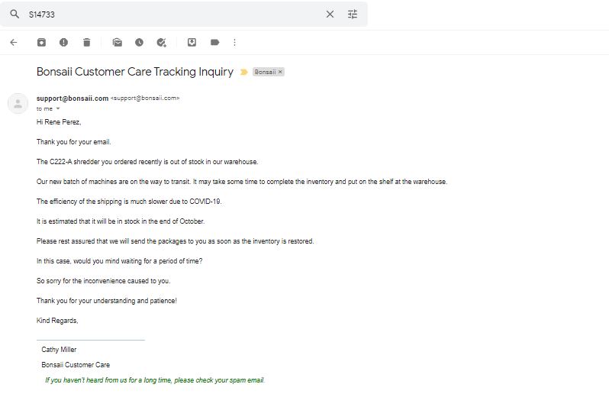
Task: Delete the email with the trash icon
Action: tap(86, 42)
